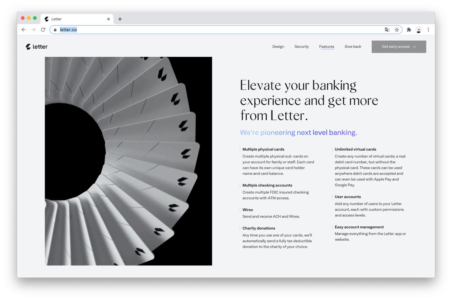Open a new tab with the plus button
The height and width of the screenshot is (300, 452).
click(120, 19)
